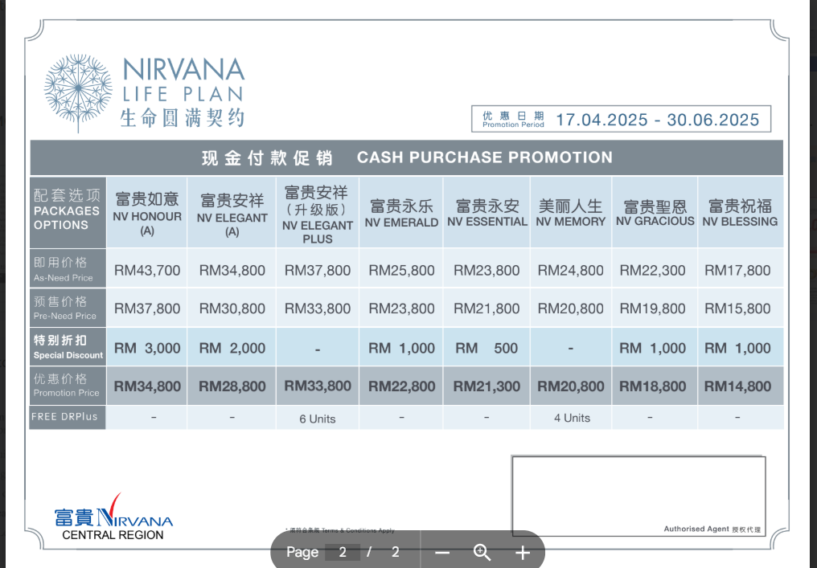Click the promotion price RM28,800
817x568 pixels.
[232, 386]
